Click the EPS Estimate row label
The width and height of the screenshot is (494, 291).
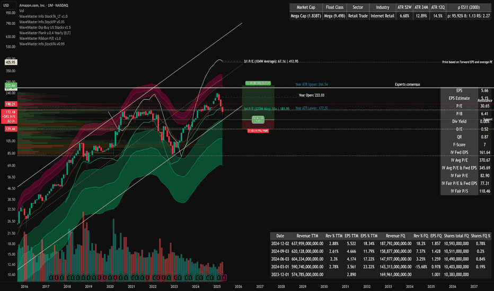[459, 98]
